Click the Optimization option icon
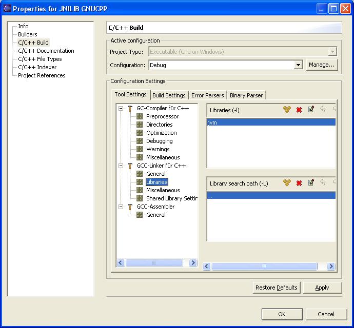Viewport: 354px width, 328px height. pyautogui.click(x=140, y=133)
